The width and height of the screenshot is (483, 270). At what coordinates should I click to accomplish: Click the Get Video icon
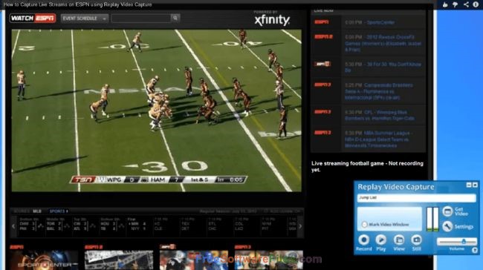click(447, 211)
